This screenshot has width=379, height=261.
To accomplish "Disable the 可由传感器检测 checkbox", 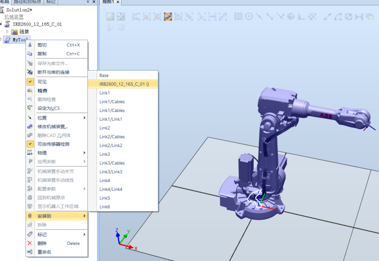I will (30, 144).
